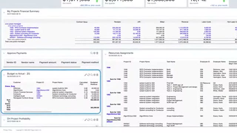Click Cirium Financial Services customer row
The width and height of the screenshot is (237, 133).
coord(23,92)
